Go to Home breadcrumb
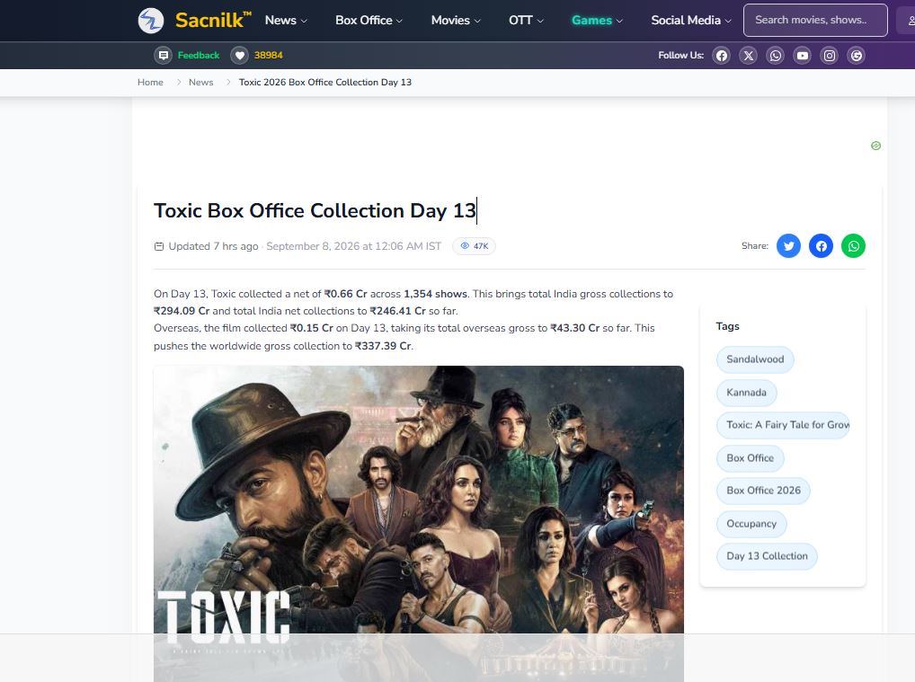Viewport: 915px width, 682px height. [x=151, y=83]
